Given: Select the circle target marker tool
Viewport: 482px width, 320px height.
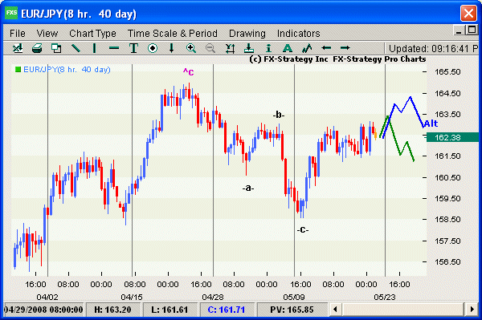Looking at the screenshot, I should (x=153, y=48).
